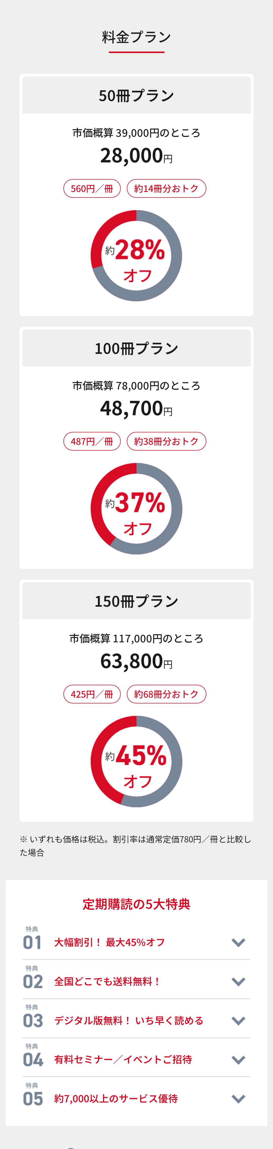
Task: Click the 100冊プラン header
Action: click(x=136, y=348)
